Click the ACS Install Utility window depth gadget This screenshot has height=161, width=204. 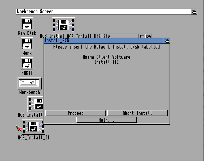click(x=149, y=36)
